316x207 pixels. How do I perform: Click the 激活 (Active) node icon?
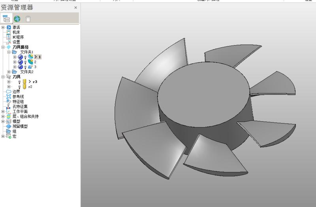(x=9, y=27)
